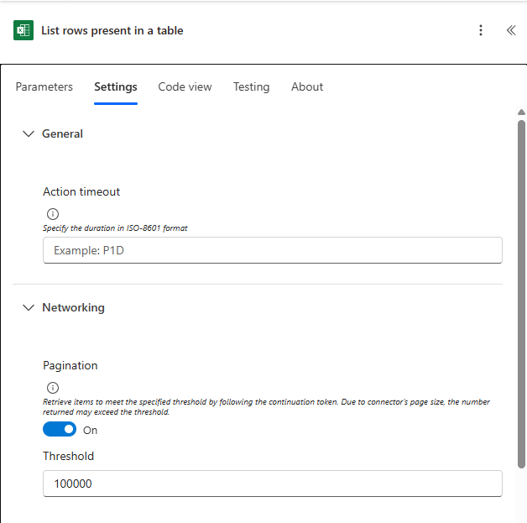
Task: Click the Excel connector icon
Action: pos(23,30)
